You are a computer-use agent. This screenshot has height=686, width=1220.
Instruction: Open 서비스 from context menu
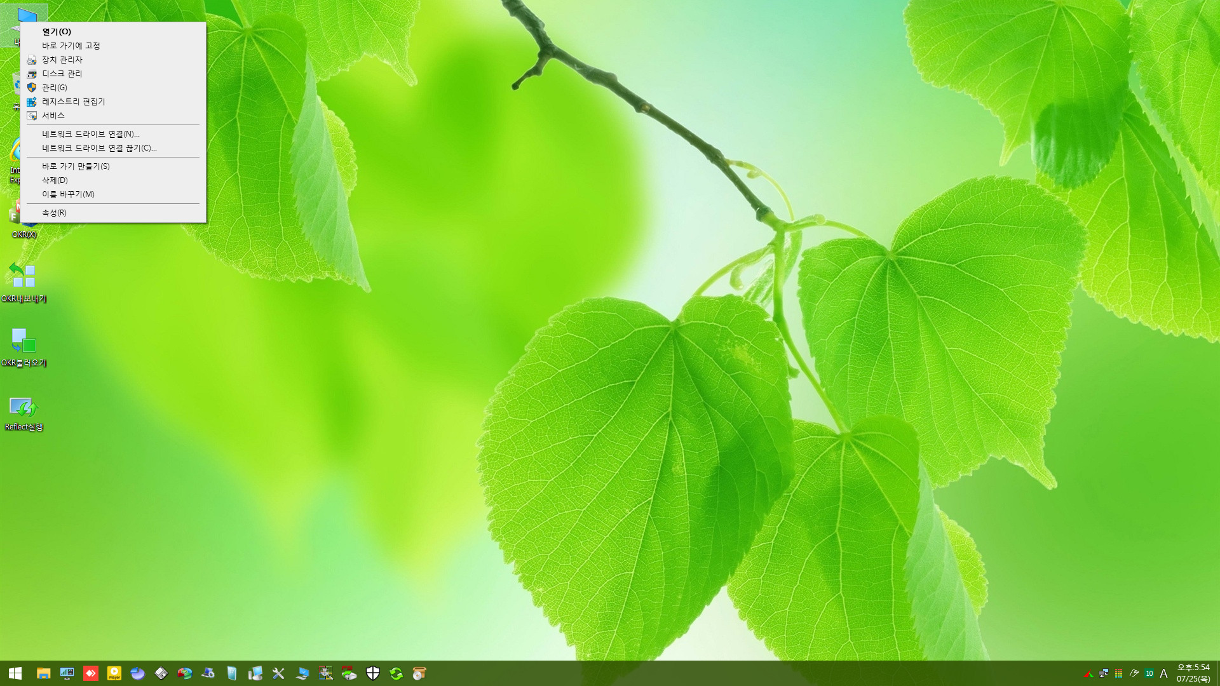[113, 116]
